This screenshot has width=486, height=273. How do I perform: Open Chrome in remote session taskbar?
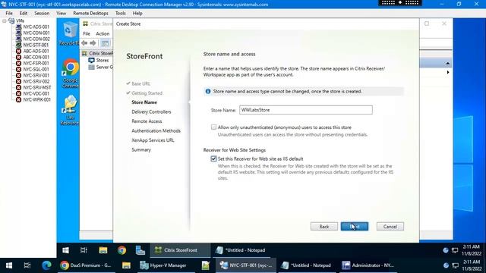121,250
